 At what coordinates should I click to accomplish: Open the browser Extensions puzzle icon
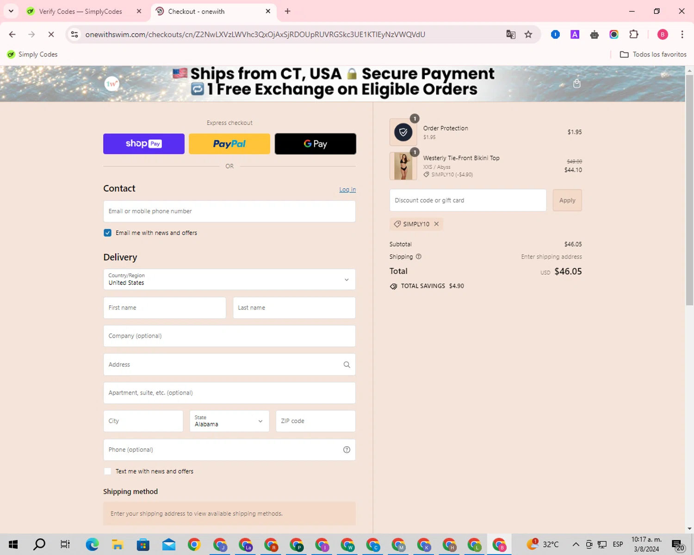click(634, 34)
